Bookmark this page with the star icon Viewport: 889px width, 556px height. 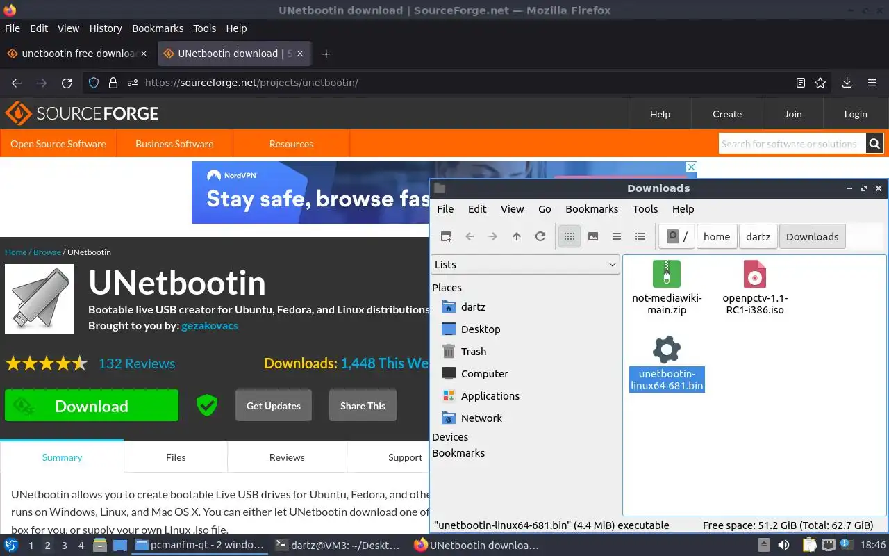tap(820, 83)
